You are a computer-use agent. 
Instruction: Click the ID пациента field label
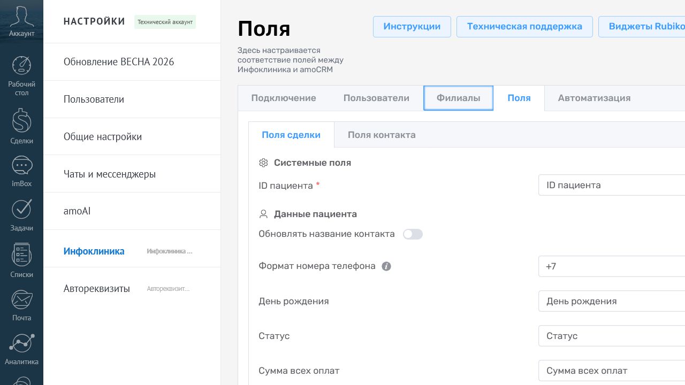click(286, 186)
